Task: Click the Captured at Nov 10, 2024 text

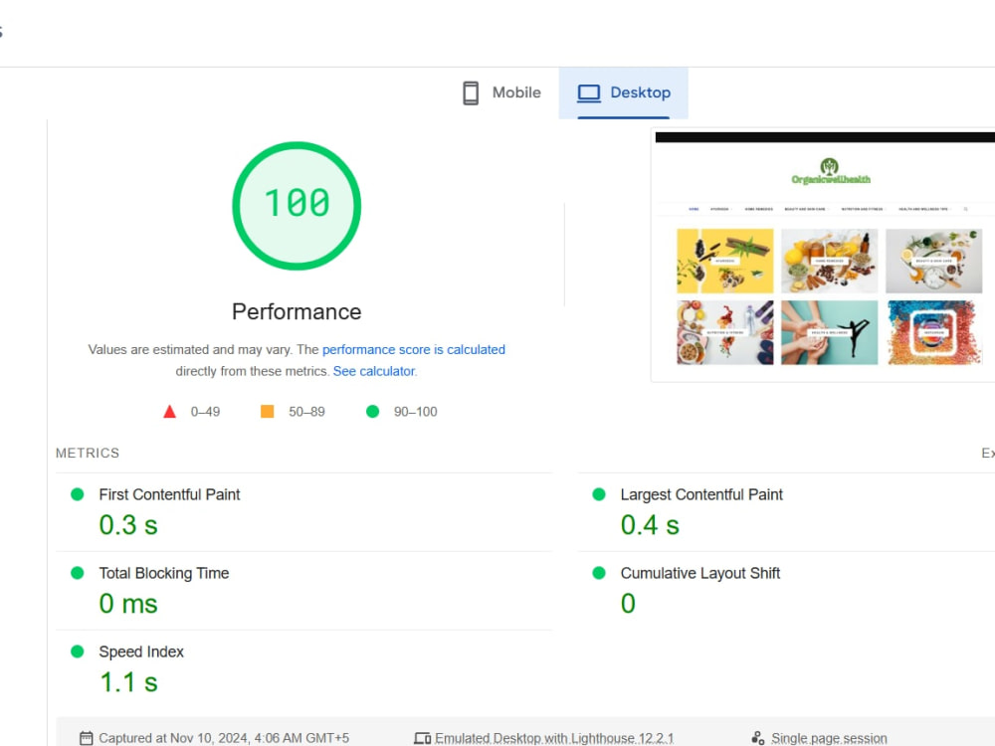Action: 224,738
